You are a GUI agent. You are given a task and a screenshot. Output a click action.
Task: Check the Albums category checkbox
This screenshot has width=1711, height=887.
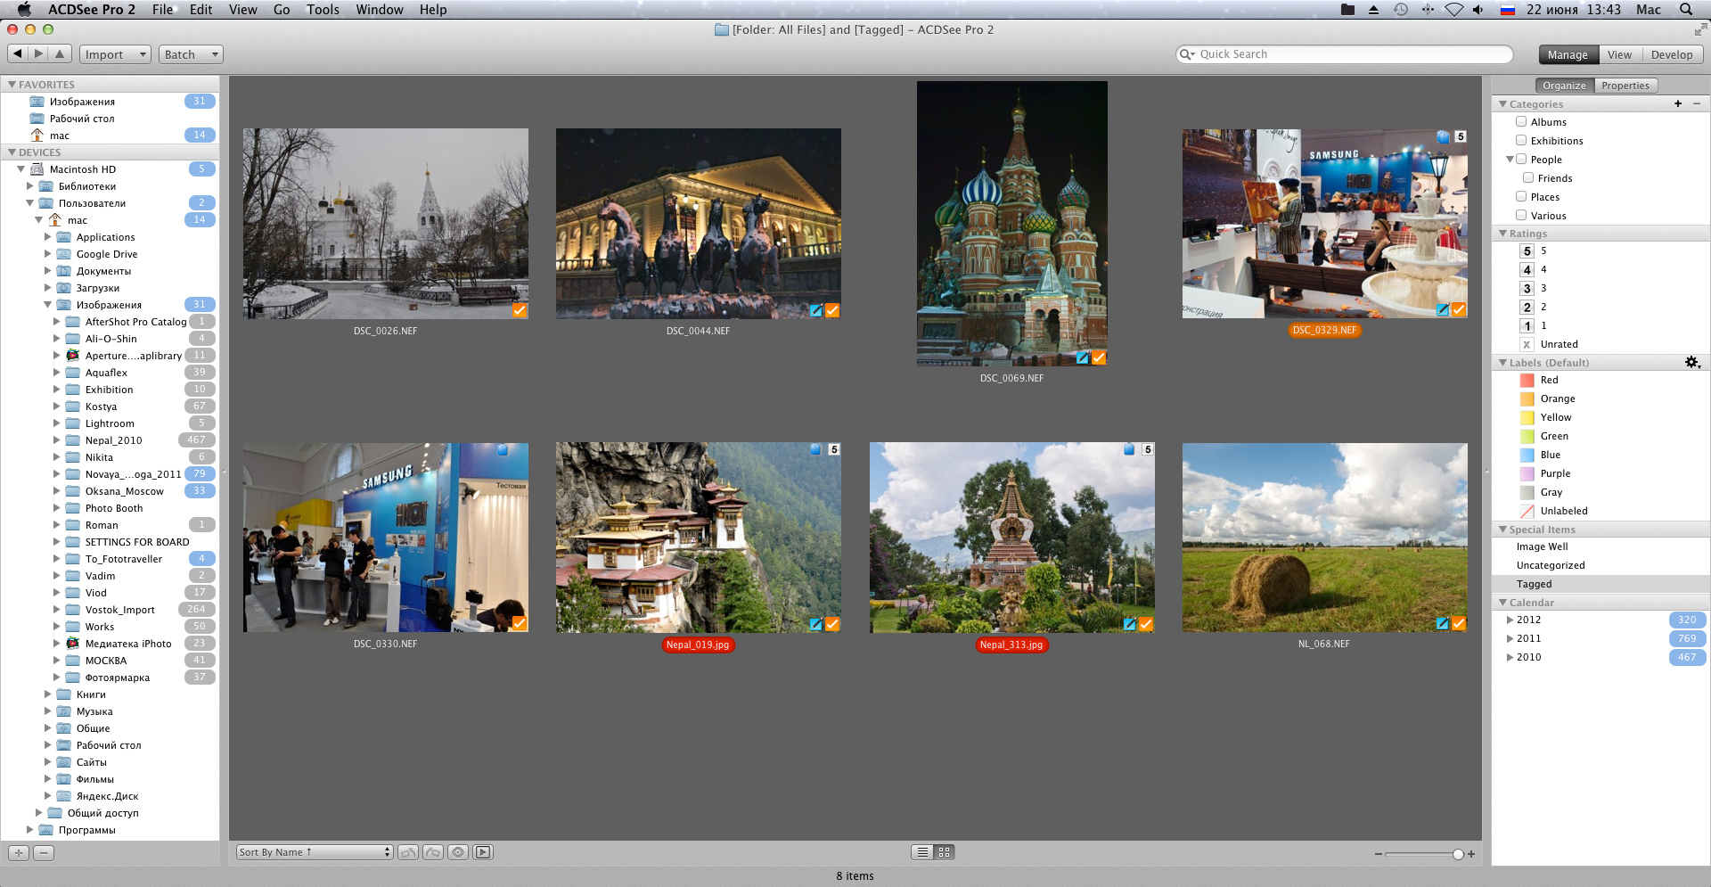point(1522,122)
